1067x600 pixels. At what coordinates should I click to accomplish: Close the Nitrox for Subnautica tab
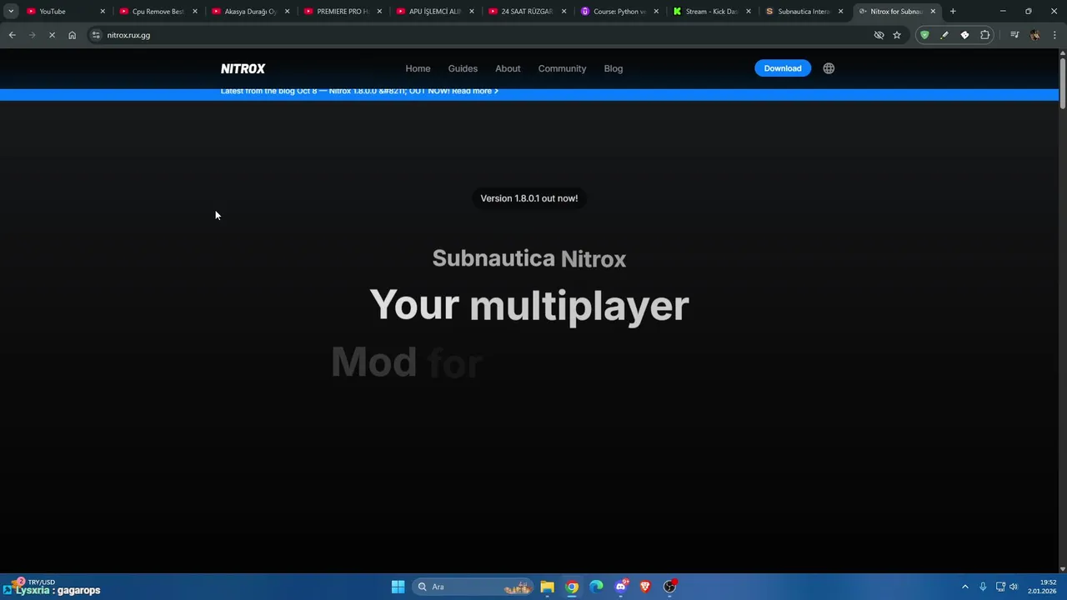(933, 12)
